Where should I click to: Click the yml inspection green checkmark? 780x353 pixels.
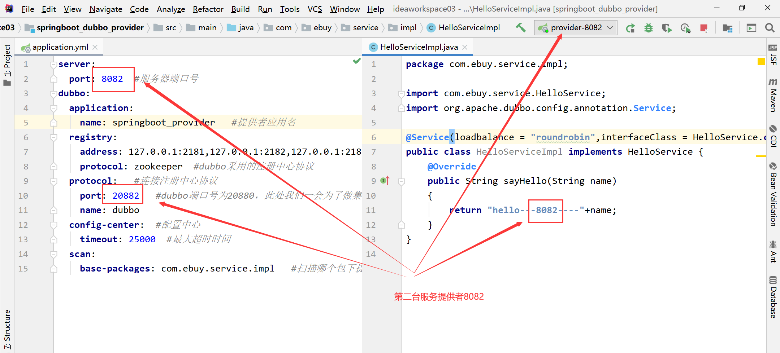(357, 61)
